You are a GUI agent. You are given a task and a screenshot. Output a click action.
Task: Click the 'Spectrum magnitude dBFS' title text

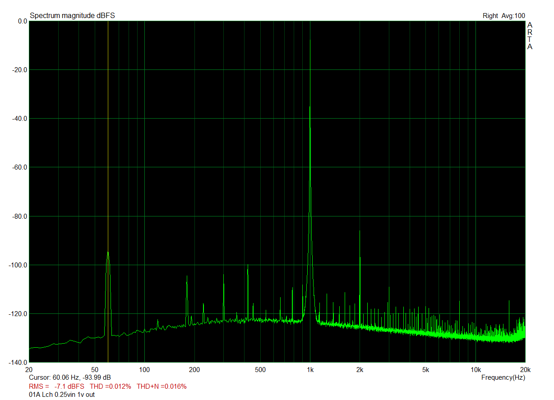point(72,16)
